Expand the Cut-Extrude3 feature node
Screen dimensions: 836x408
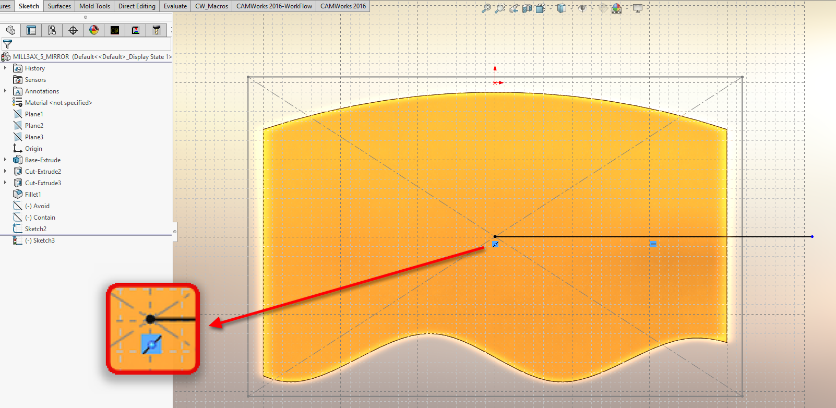5,183
